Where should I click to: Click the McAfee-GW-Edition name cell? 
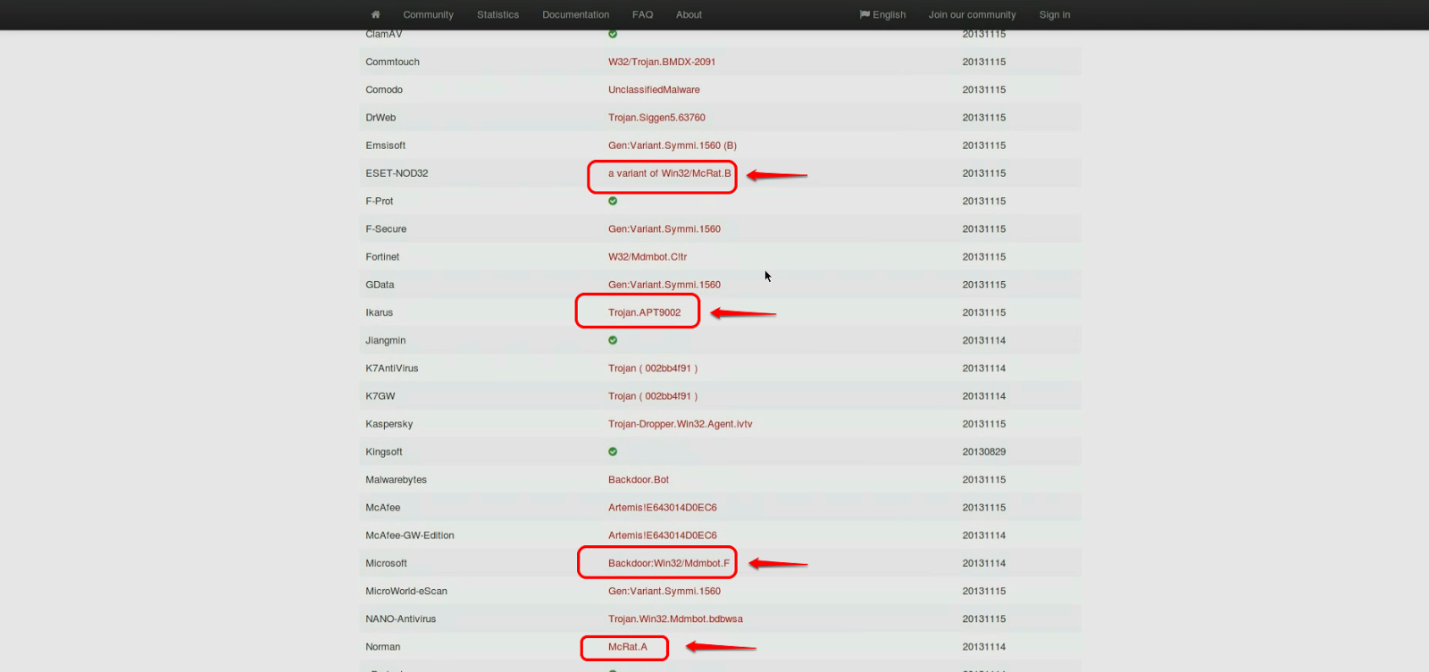coord(410,535)
